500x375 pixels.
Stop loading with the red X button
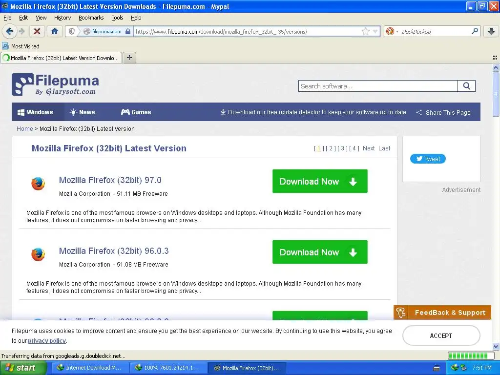(37, 31)
